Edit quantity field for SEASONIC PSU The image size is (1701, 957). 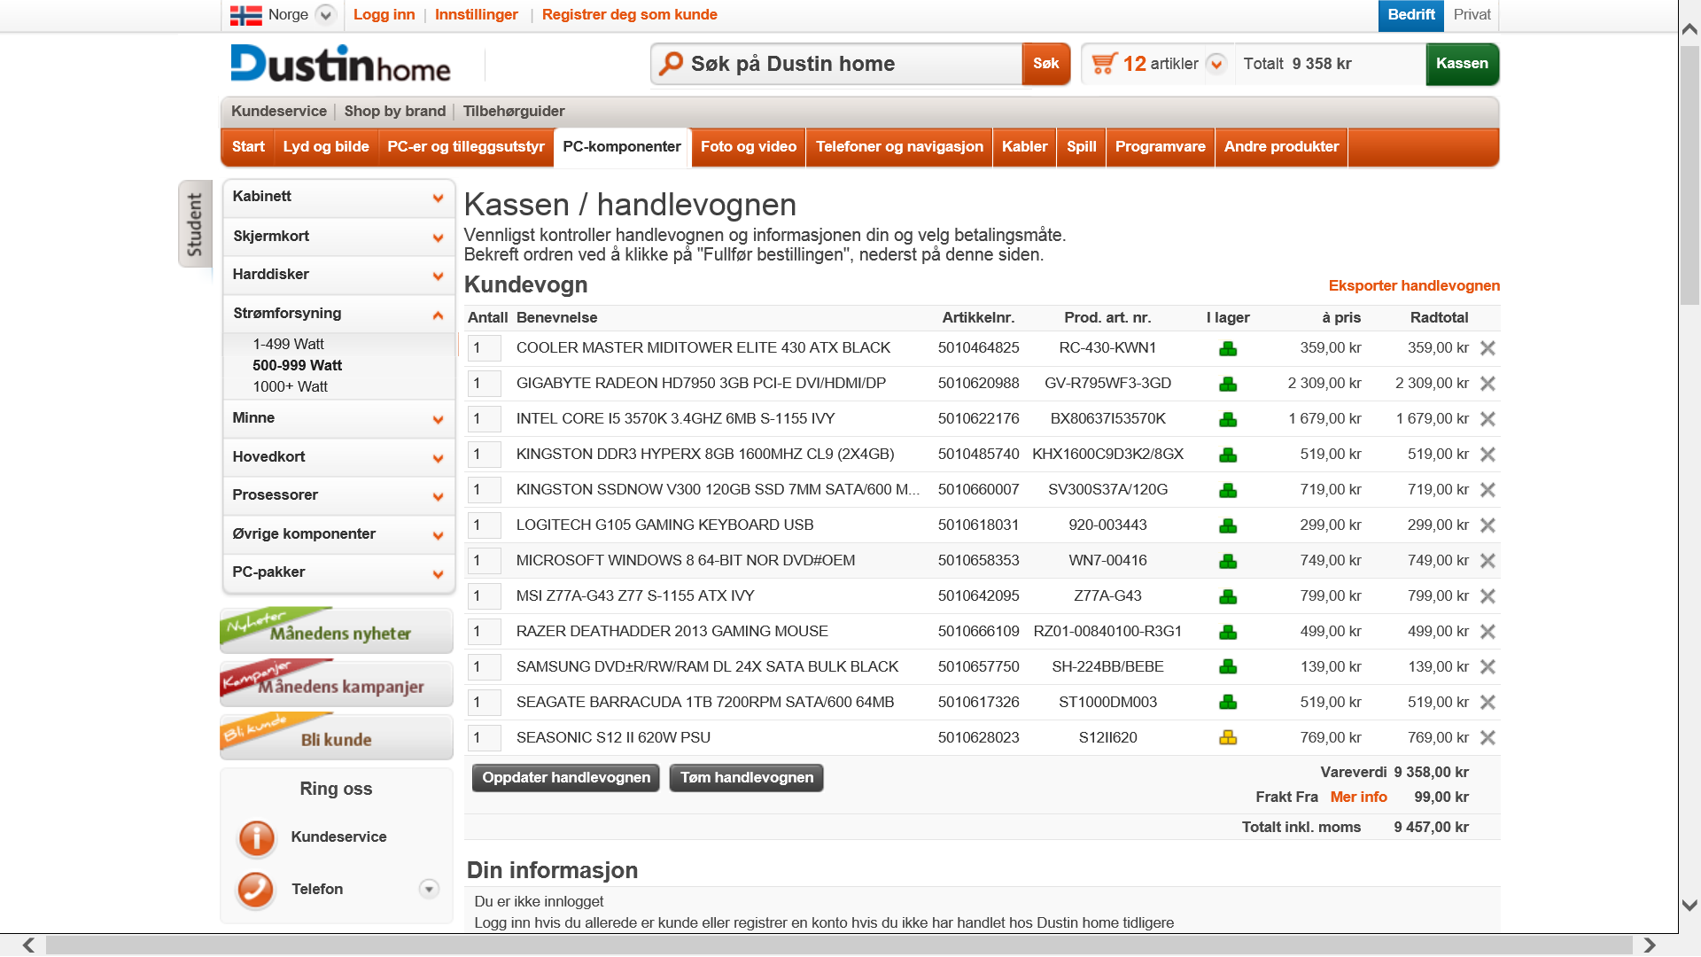484,737
